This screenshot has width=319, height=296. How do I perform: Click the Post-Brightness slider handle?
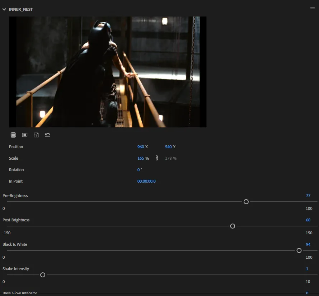click(x=233, y=226)
